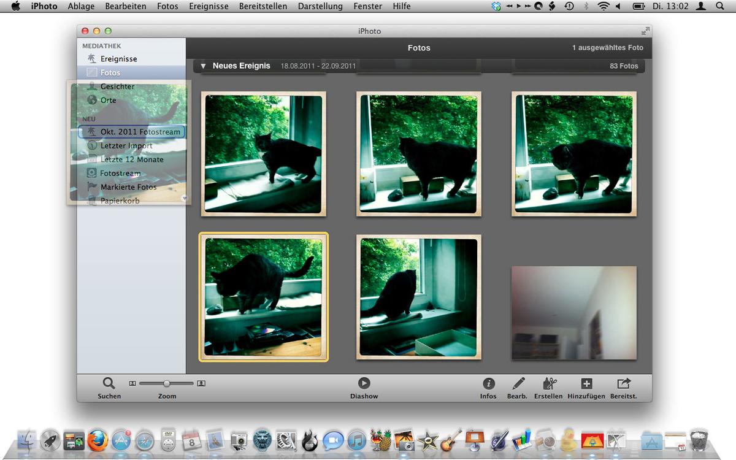Select the photo of cat sitting by window

pos(418,297)
